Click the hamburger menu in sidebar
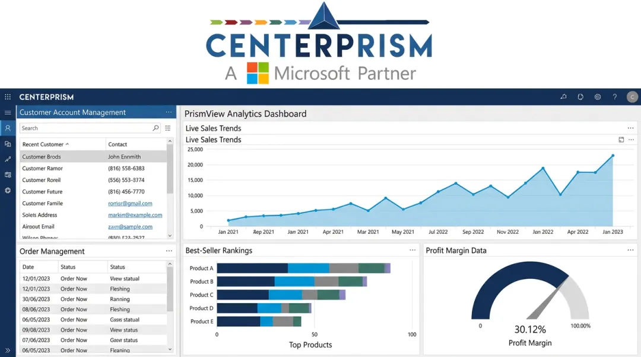This screenshot has width=641, height=357. 8,112
